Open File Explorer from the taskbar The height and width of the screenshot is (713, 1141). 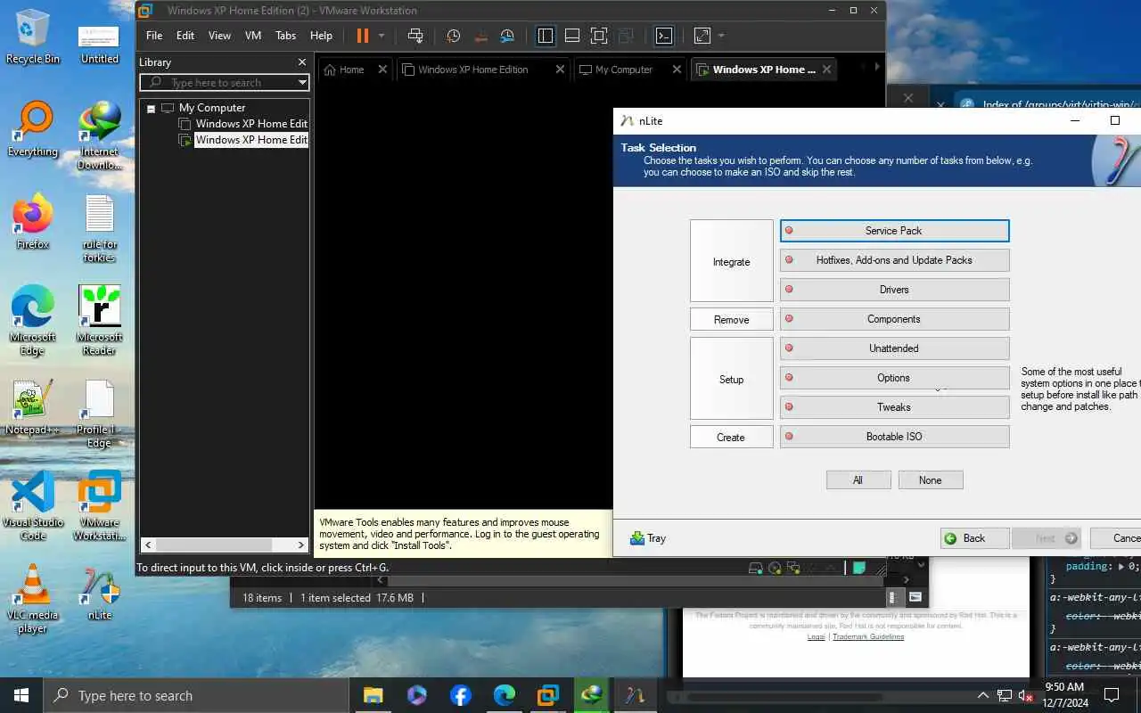373,695
